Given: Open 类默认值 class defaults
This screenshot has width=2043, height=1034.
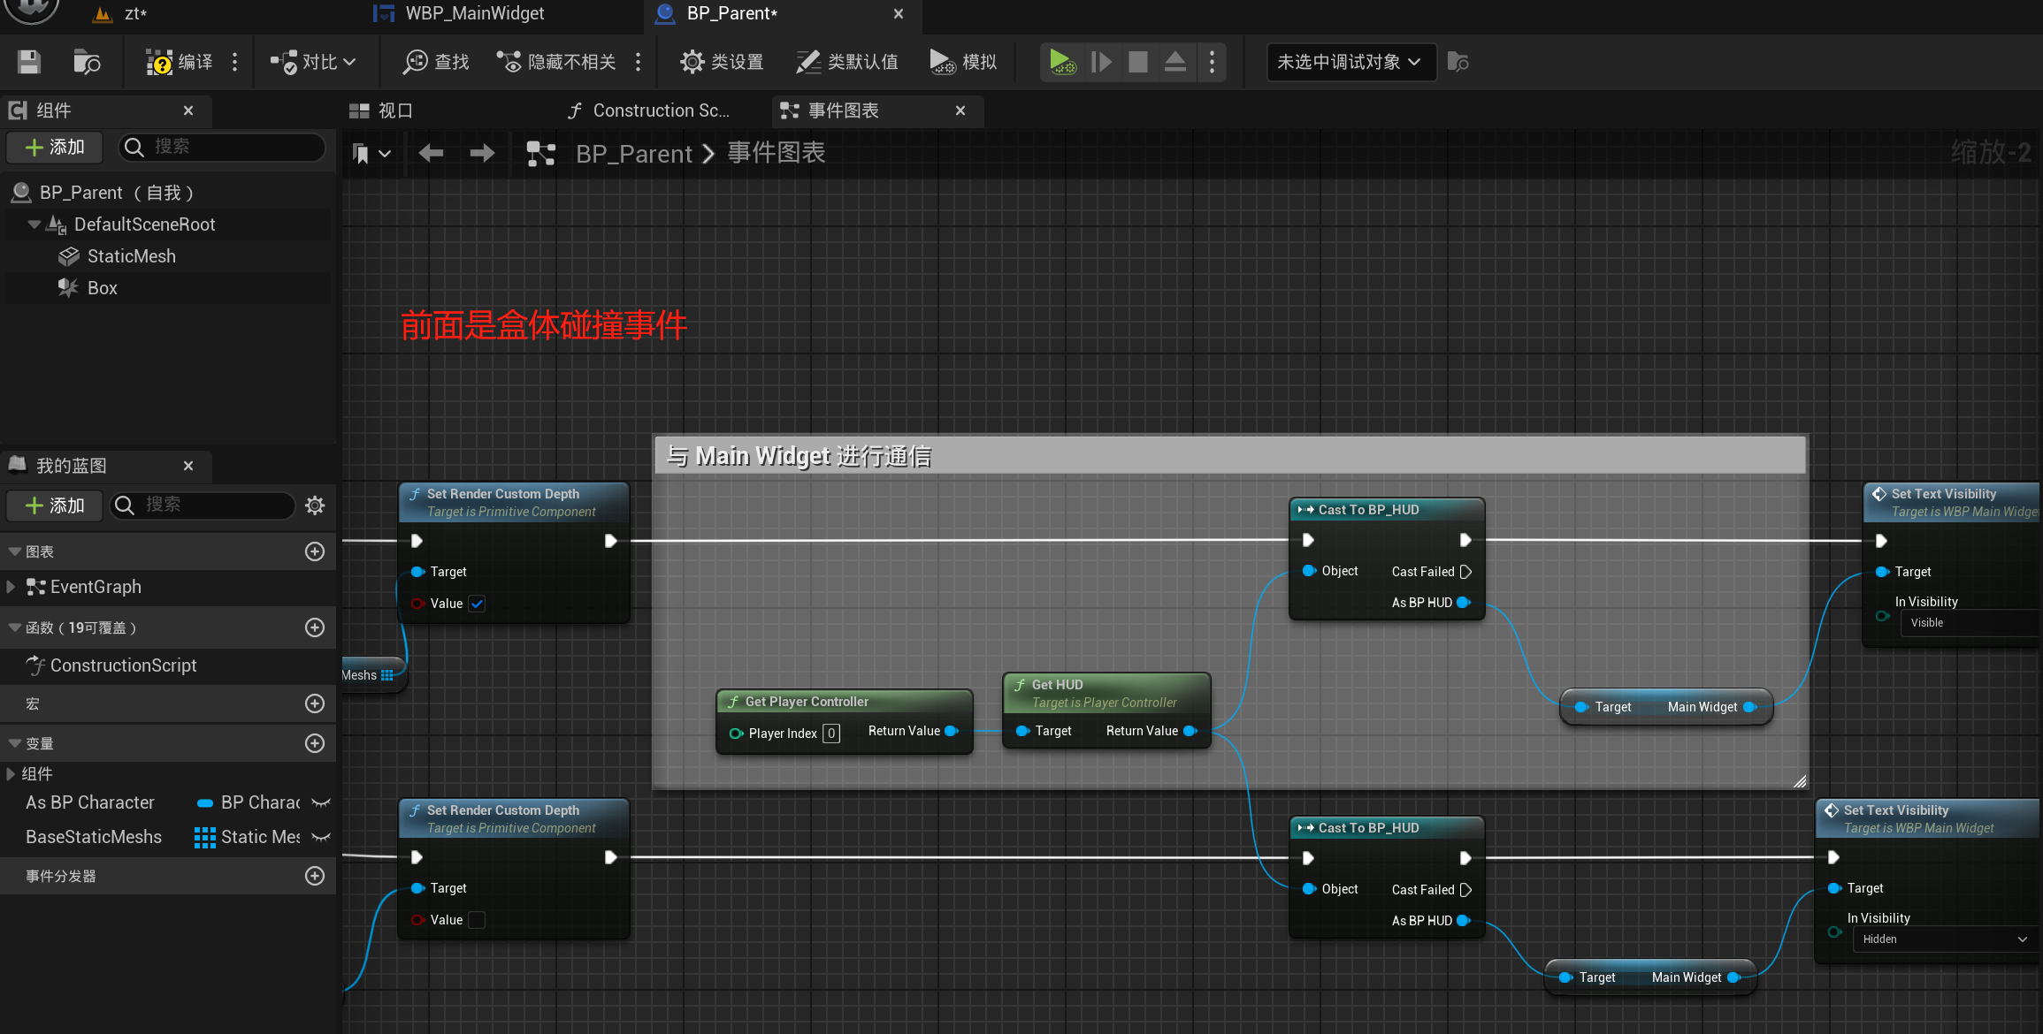Looking at the screenshot, I should point(846,62).
